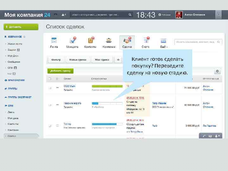The width and height of the screenshot is (228, 171).
Task: Click the Добавить сделку button
Action: [60, 71]
